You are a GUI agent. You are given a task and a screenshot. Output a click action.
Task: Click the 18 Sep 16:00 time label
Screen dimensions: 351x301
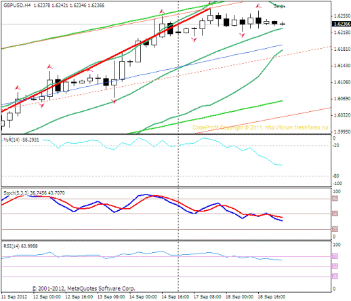(x=272, y=297)
